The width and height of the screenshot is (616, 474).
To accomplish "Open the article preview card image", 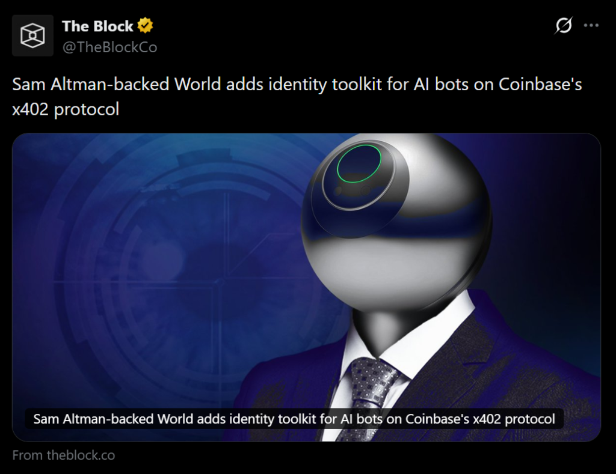I will click(306, 287).
